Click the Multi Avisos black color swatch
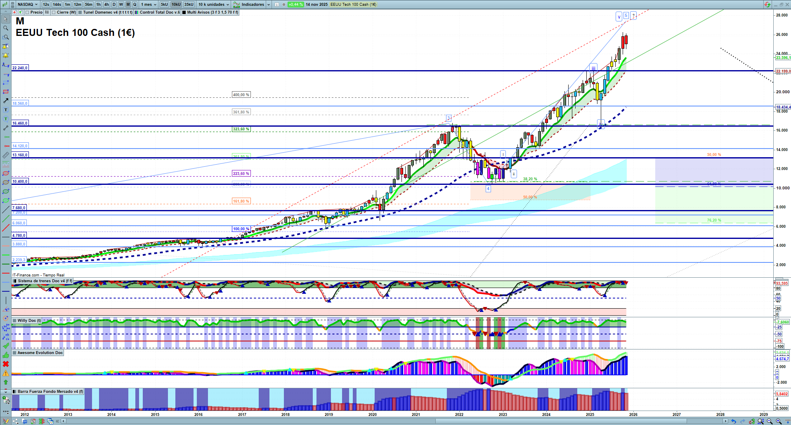The height and width of the screenshot is (425, 791). click(184, 12)
